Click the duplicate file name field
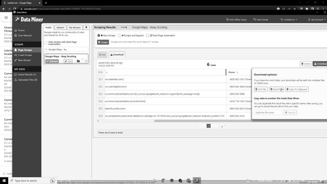Viewport: 327px width, 184px height. (x=268, y=112)
